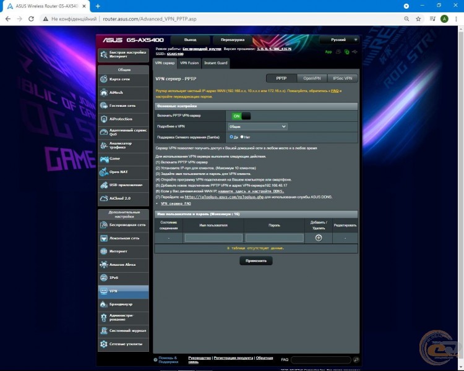
Task: Open the operation mode "Беспроводной роутер" link
Action: [x=202, y=49]
